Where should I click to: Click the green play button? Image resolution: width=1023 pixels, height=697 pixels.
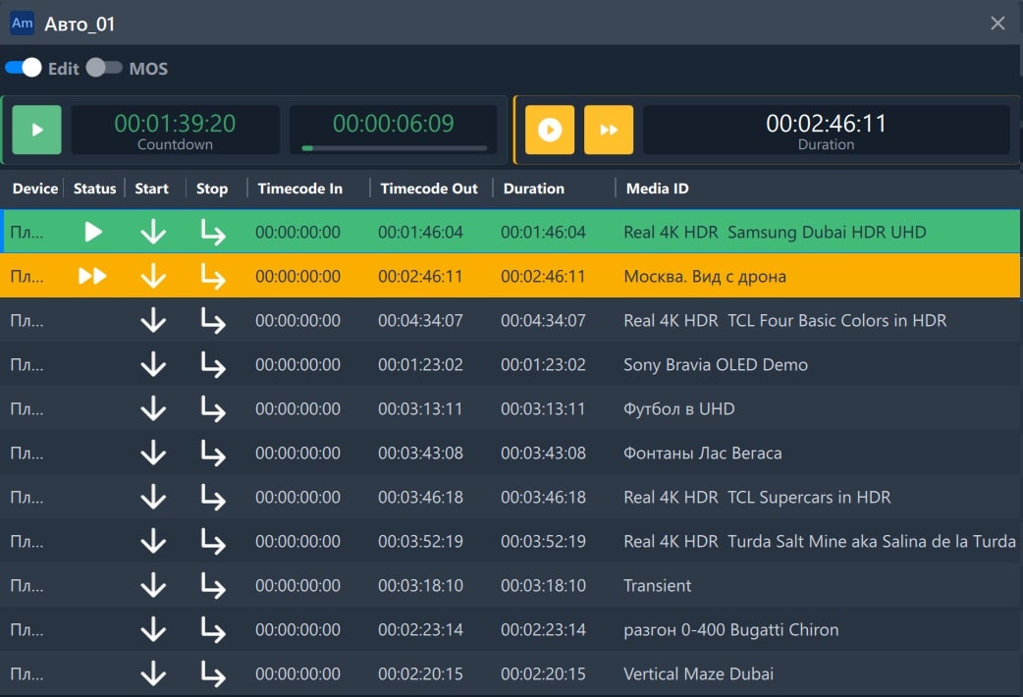pyautogui.click(x=36, y=130)
